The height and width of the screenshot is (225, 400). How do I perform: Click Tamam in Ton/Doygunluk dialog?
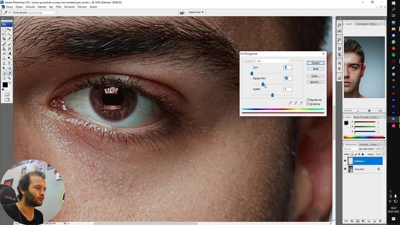pos(316,63)
